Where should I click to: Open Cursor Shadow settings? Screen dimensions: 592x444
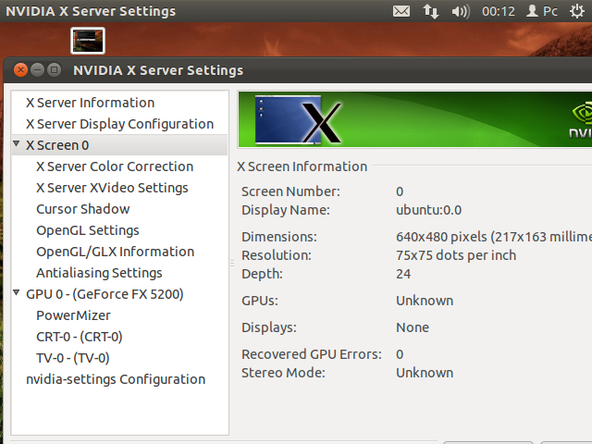(83, 209)
